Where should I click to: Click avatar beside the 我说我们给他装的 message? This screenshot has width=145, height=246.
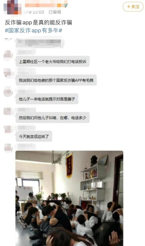pyautogui.click(x=8, y=73)
